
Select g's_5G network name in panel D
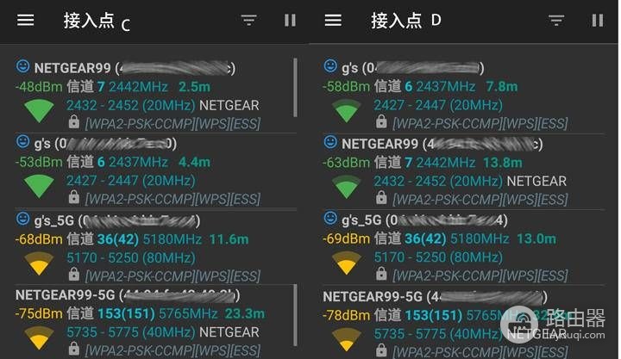pos(361,220)
